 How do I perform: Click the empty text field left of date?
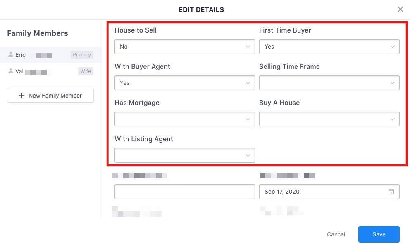[x=185, y=192]
